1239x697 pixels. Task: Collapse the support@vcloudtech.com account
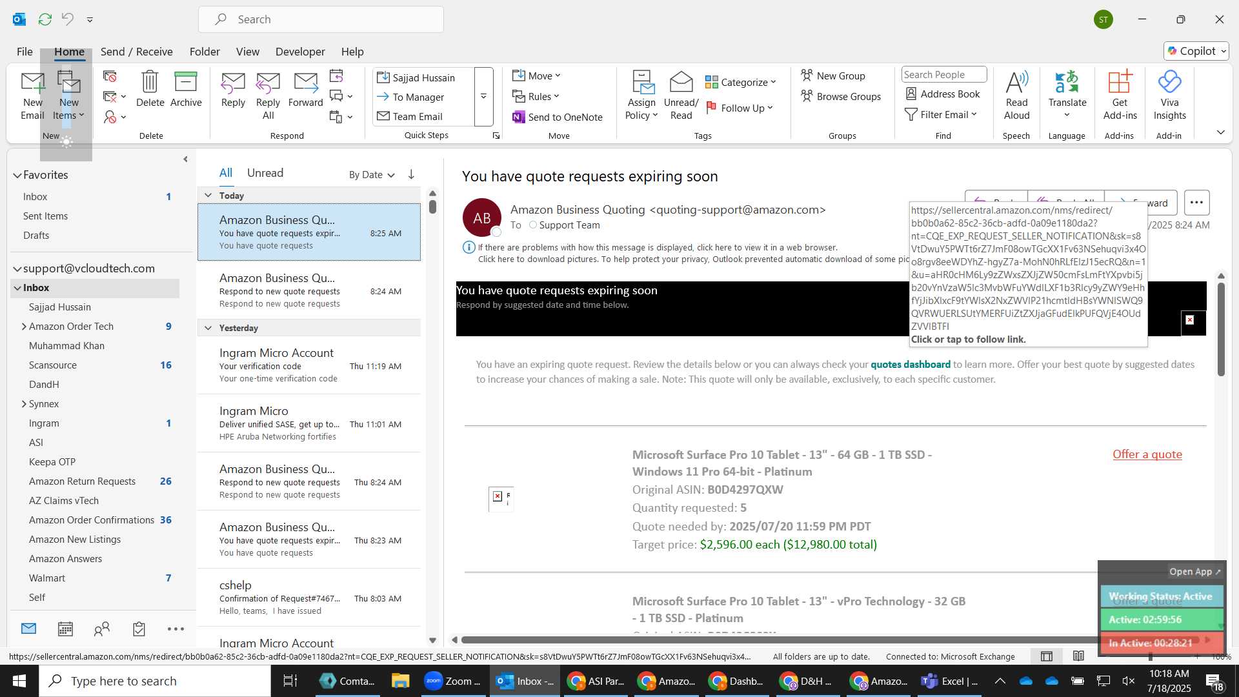pyautogui.click(x=17, y=268)
